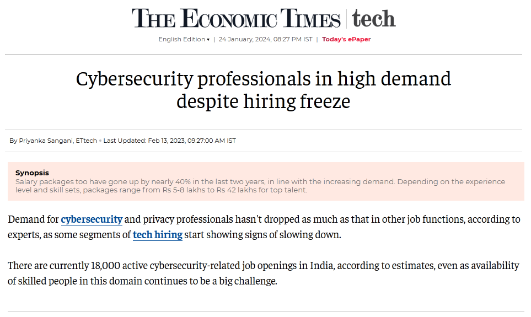Open the 'tech hiring' hyperlink
The image size is (531, 317).
point(157,235)
